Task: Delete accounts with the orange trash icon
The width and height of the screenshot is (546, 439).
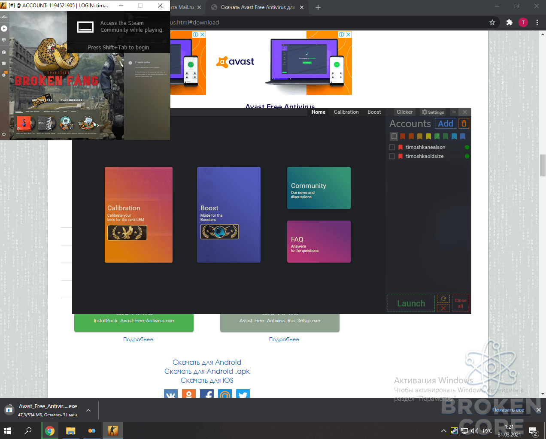Action: pos(464,124)
